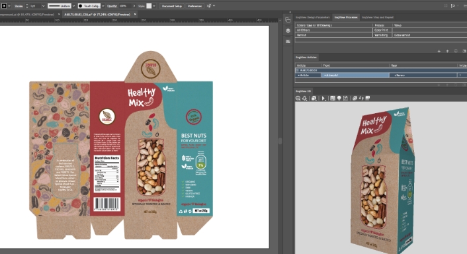Click the stacked copies icon in EngView 3D toolbar
467x254 pixels.
click(355, 99)
